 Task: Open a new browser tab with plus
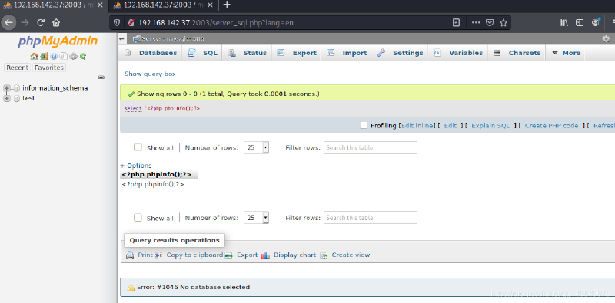[226, 5]
